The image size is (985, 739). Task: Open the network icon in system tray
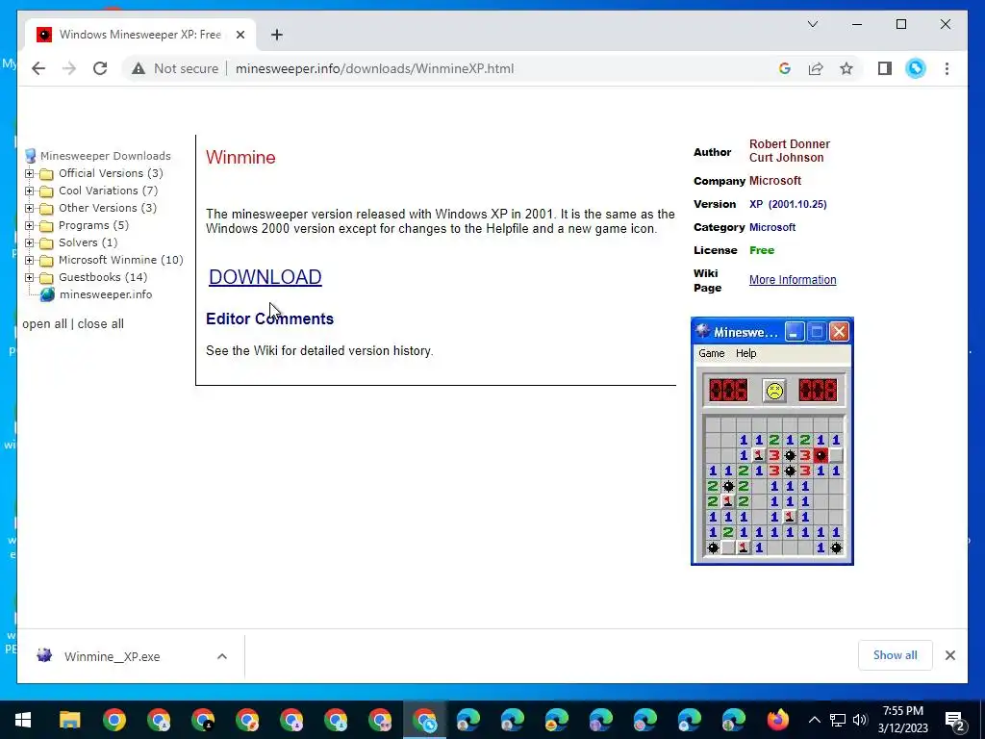click(838, 720)
